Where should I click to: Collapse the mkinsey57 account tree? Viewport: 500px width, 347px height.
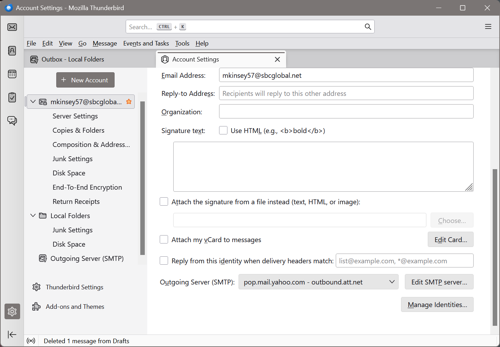[x=33, y=102]
